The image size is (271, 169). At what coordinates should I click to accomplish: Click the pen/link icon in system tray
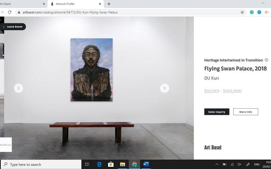[x=248, y=165]
